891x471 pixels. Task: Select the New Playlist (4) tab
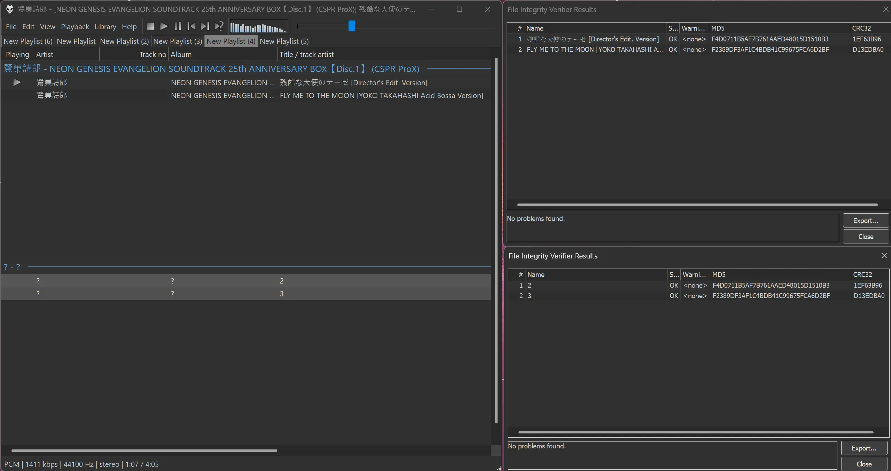pos(231,41)
